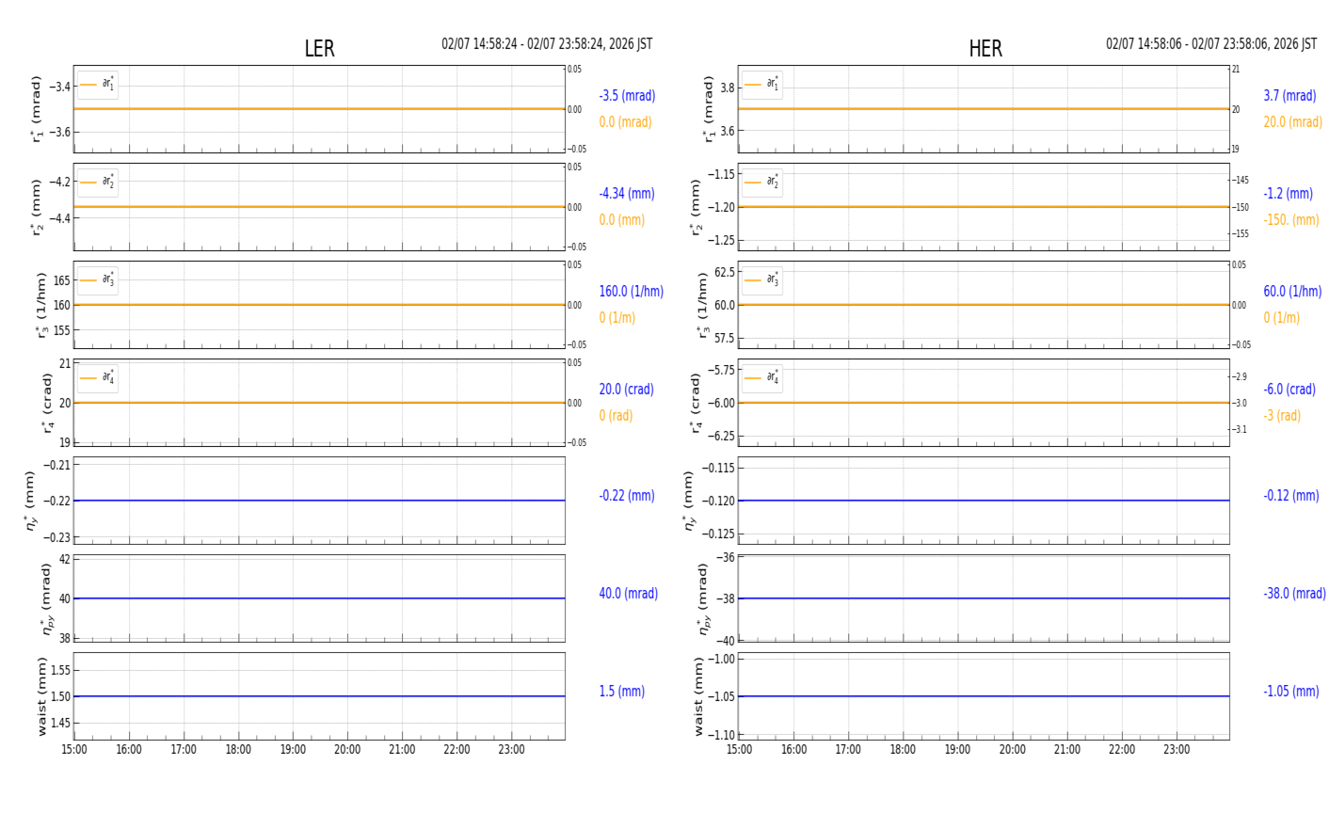Screen dimensions: 1329x813
Task: Click the HER -150. (mm) orange value
Action: pyautogui.click(x=1291, y=220)
